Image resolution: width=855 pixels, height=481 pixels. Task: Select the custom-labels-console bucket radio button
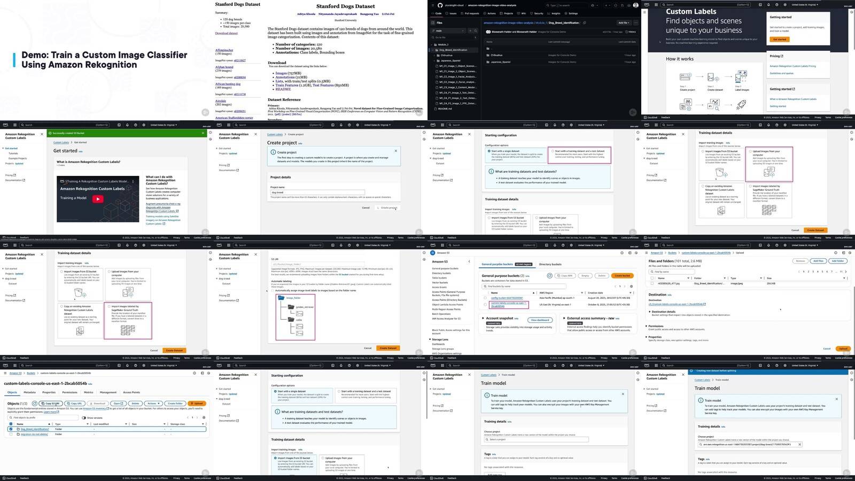tap(485, 305)
